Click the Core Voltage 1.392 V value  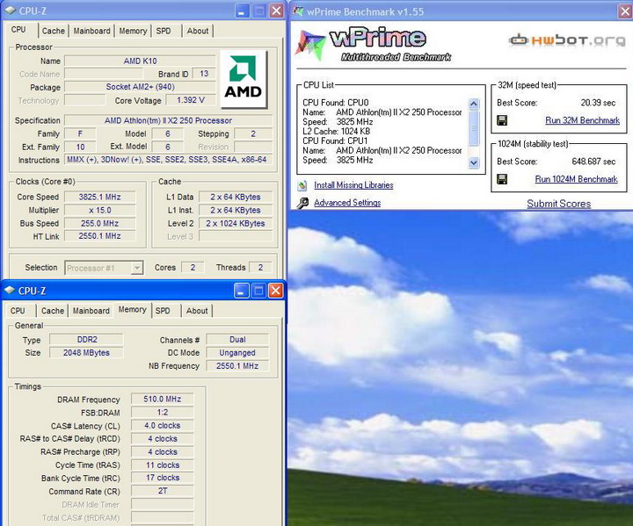[191, 100]
